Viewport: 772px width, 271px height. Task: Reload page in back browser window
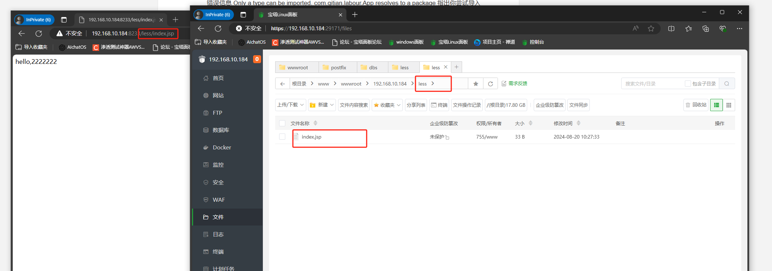click(39, 34)
